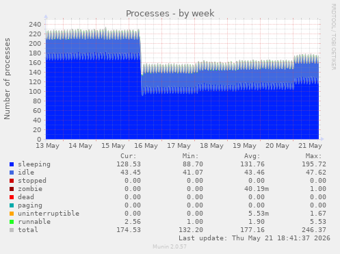Viewport: 340px width, 254px height.
Task: Click the 'Avg:' column header
Action: tap(252, 156)
